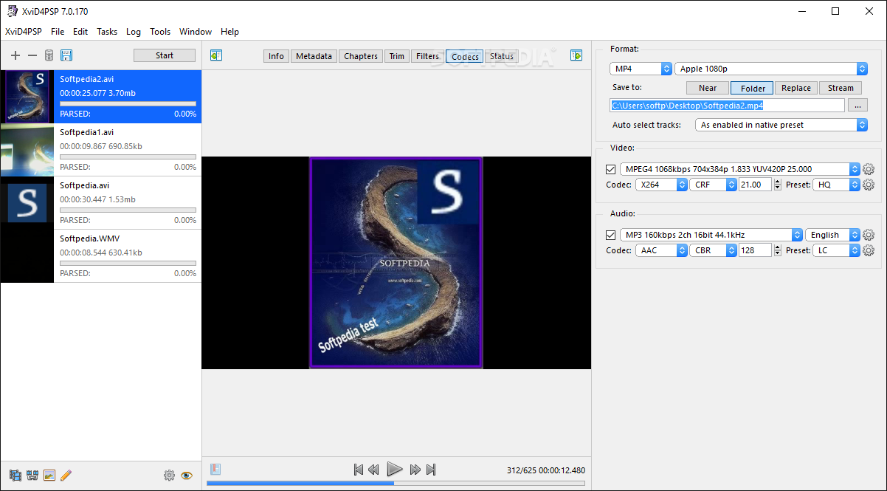Select Softpedia.avi task row
The width and height of the screenshot is (887, 491).
point(100,203)
